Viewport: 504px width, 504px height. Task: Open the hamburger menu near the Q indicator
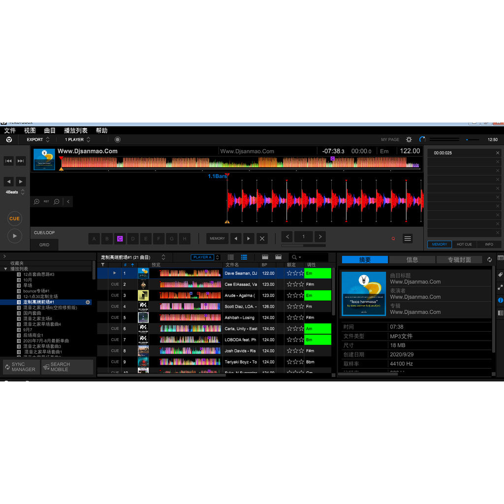click(408, 239)
